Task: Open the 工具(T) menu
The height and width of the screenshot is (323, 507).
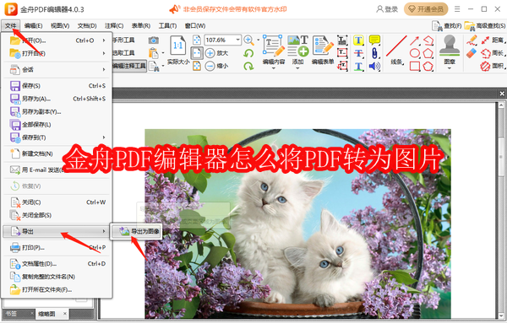Action: pyautogui.click(x=167, y=26)
